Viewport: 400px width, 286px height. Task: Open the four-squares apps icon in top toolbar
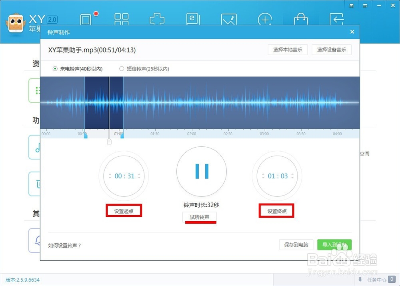click(x=122, y=19)
